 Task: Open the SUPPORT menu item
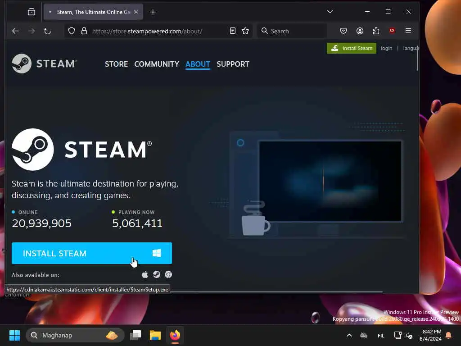tap(233, 64)
